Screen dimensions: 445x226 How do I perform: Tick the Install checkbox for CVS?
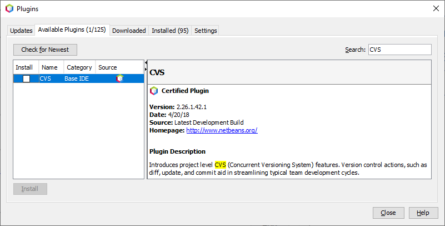pos(27,78)
